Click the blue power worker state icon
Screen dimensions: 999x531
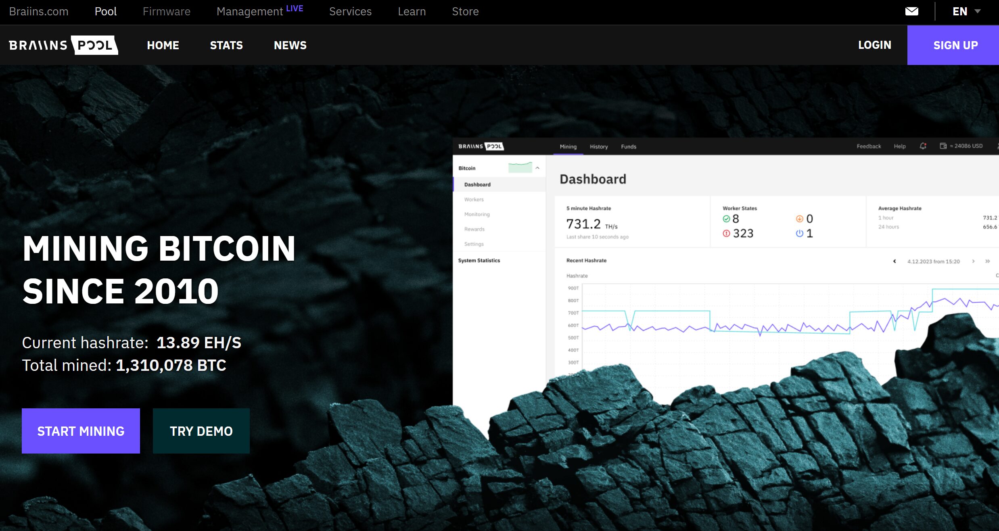(799, 233)
